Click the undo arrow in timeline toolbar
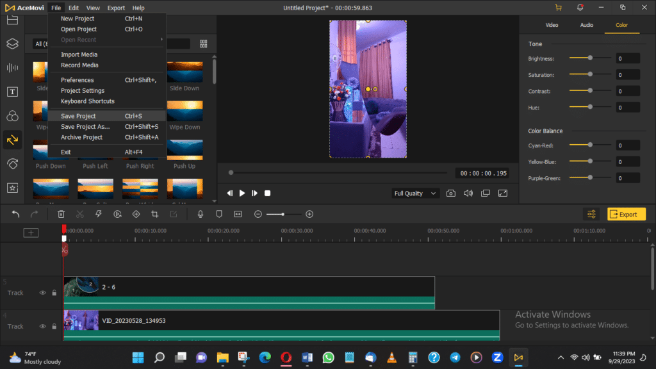Screen dimensions: 656x369 16,214
